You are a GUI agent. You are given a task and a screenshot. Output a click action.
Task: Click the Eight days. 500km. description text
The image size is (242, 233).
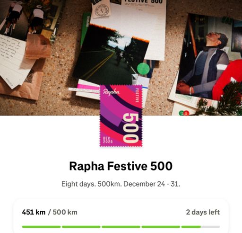click(121, 184)
